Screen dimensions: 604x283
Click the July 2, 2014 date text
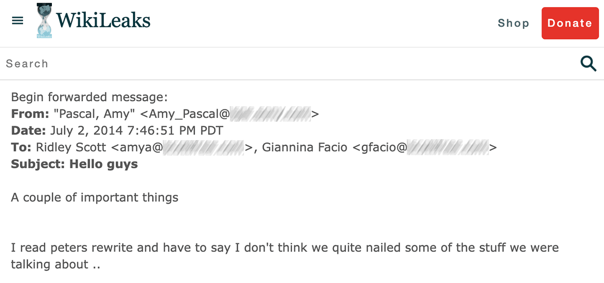click(137, 131)
